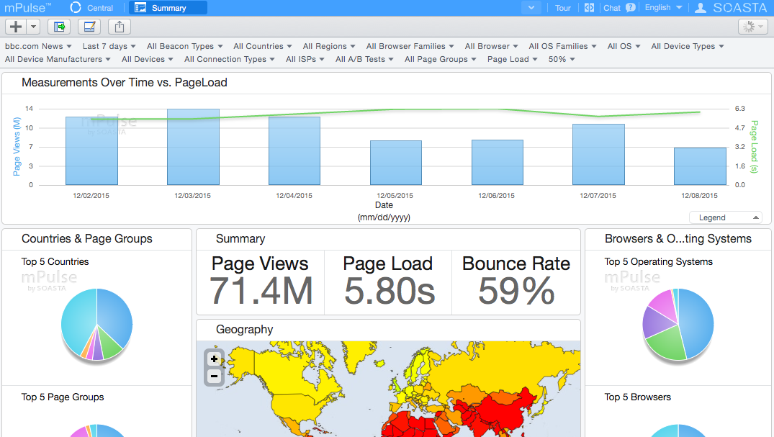Click the green arrow import icon
774x437 pixels.
(x=59, y=27)
